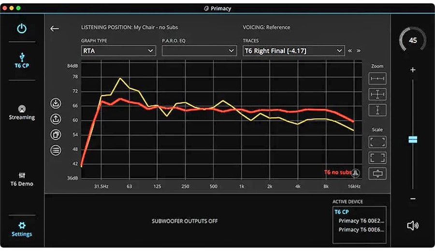Click the SUBWOOFER OUTPUTS OFF status text
This screenshot has height=252, width=435.
click(185, 221)
